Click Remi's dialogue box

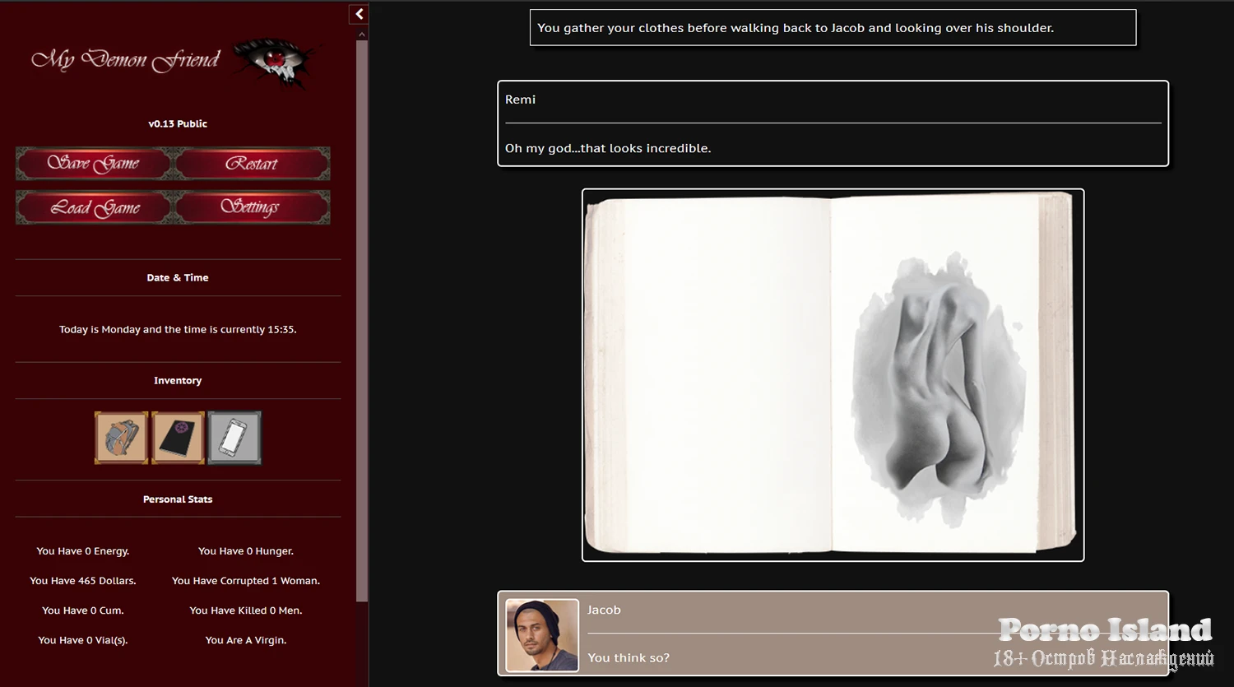[x=833, y=123]
